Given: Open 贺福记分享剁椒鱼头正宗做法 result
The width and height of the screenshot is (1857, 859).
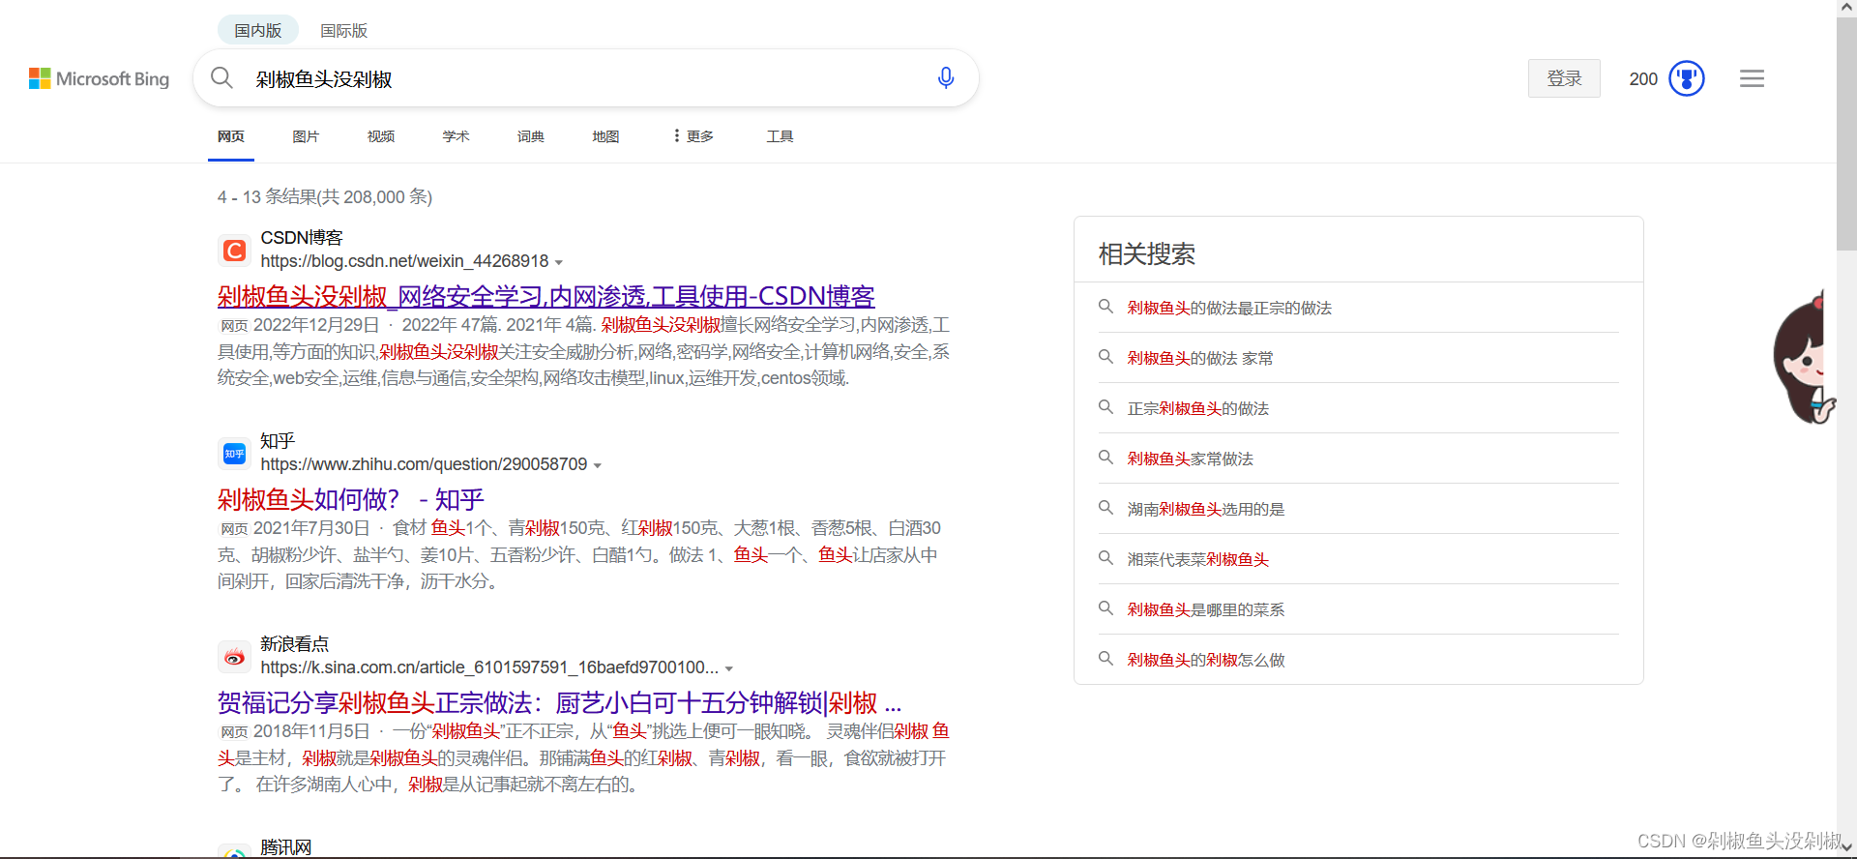Looking at the screenshot, I should (x=559, y=702).
